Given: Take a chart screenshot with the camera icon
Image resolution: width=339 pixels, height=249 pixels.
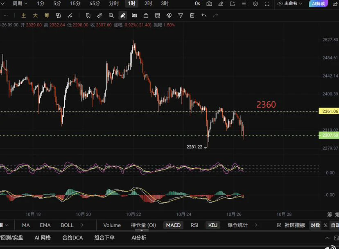Looking at the screenshot, I should point(209,4).
